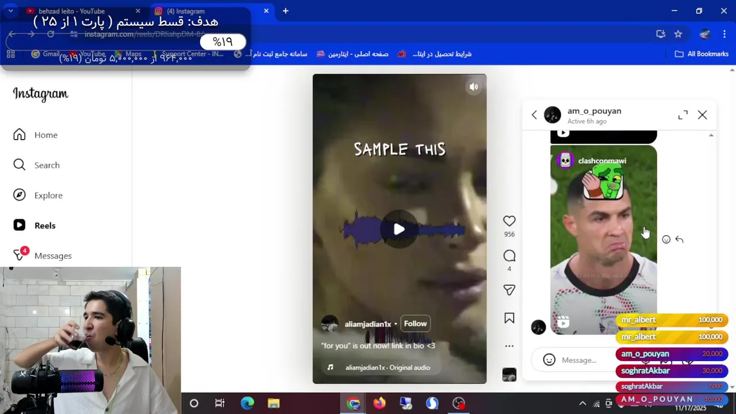
Task: Share the reel via paper plane icon
Action: (x=509, y=290)
